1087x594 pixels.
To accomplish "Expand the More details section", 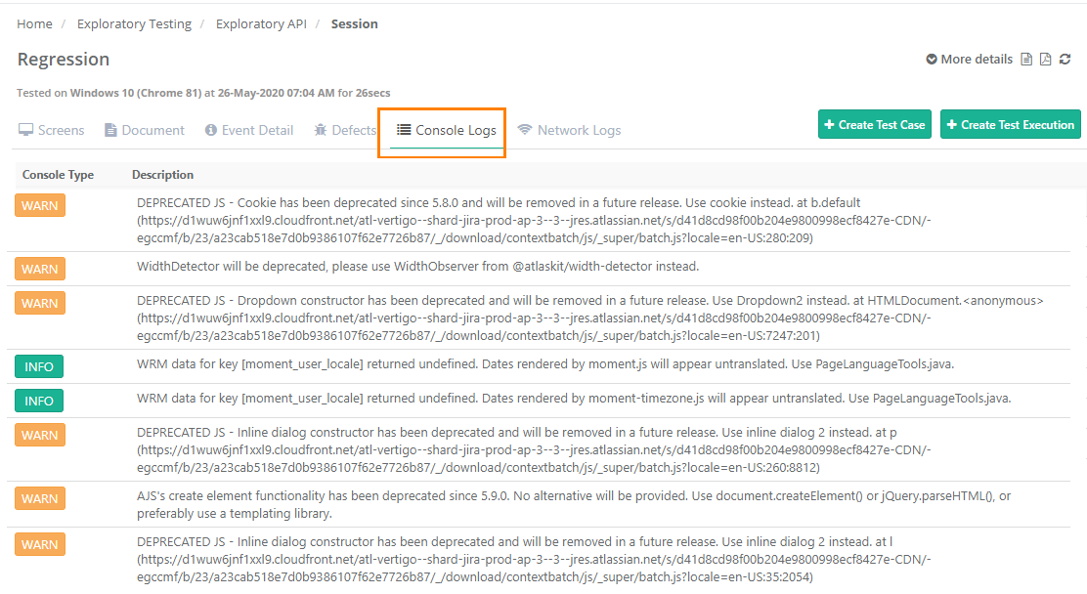I will pyautogui.click(x=970, y=60).
